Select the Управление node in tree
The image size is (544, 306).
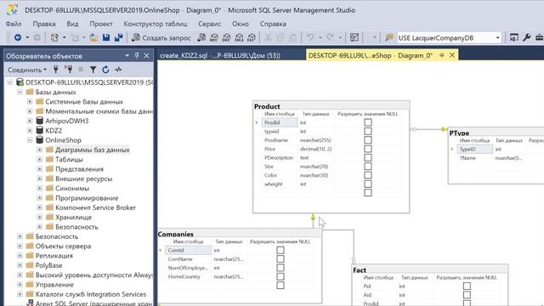54,285
